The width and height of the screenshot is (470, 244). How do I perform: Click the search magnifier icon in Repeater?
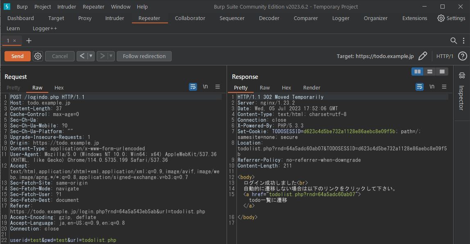(x=454, y=41)
